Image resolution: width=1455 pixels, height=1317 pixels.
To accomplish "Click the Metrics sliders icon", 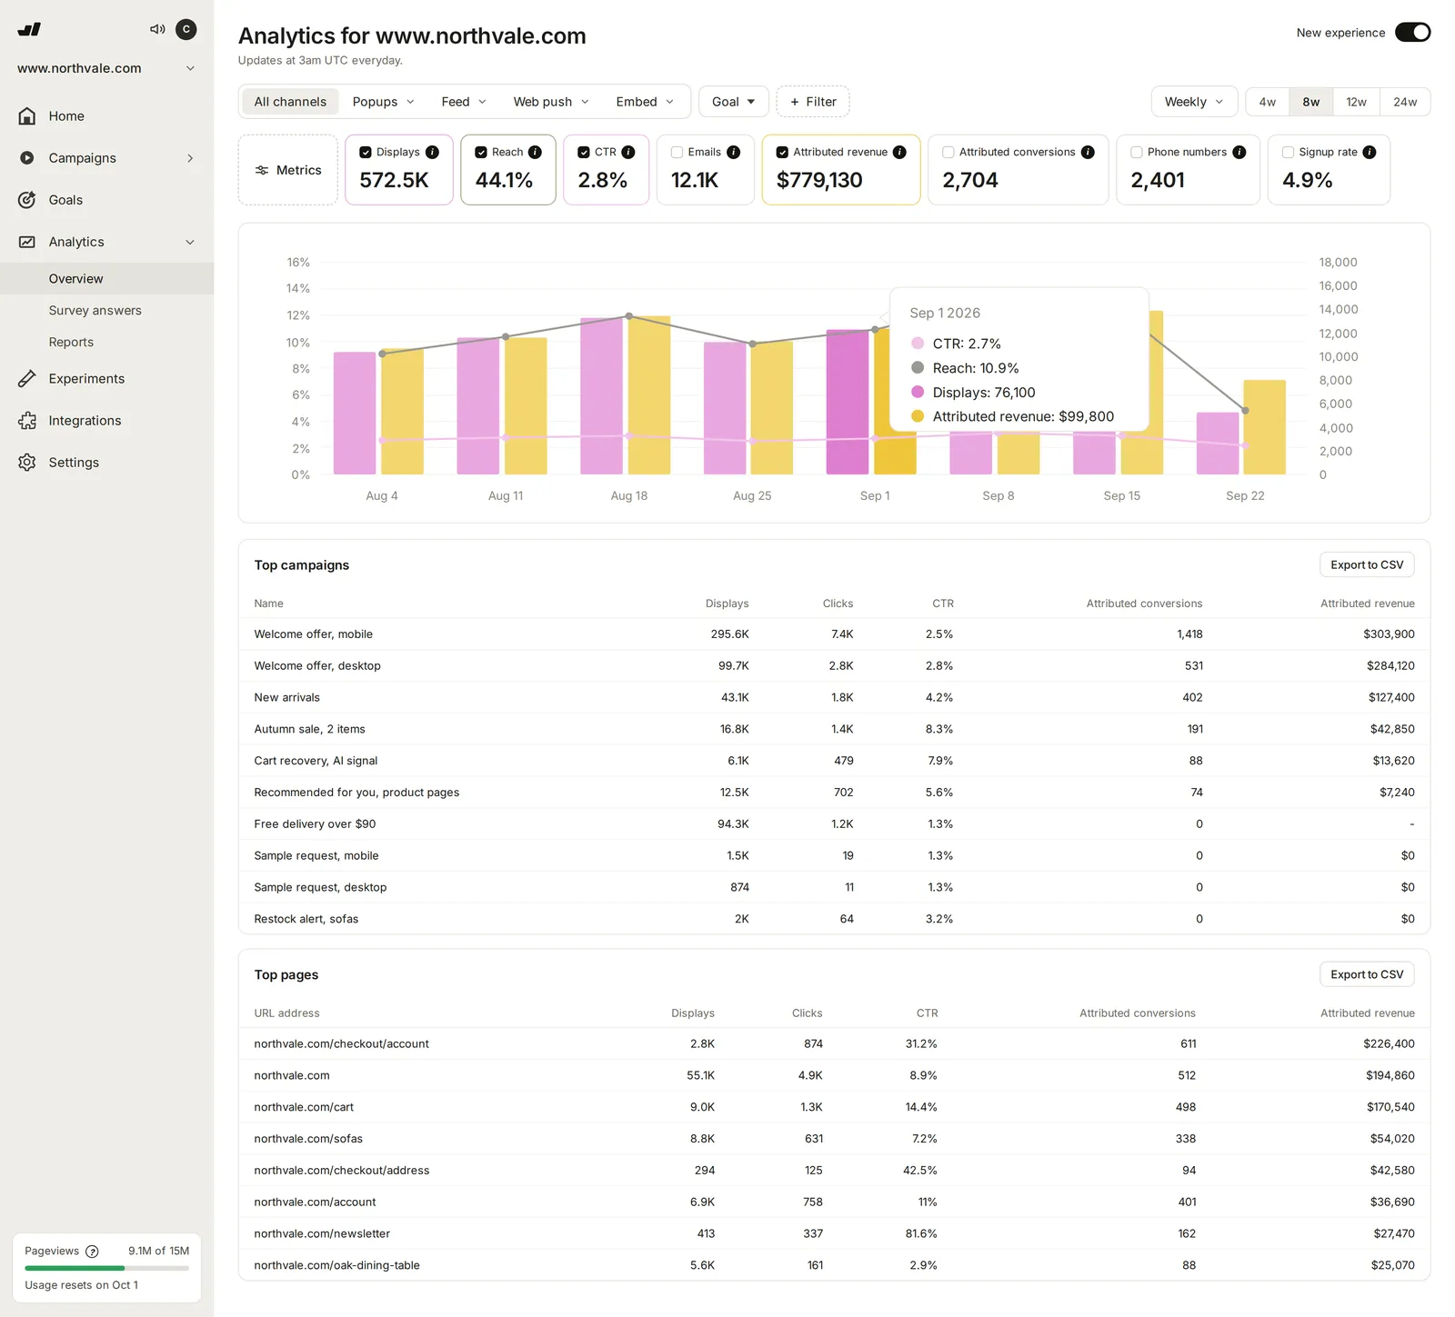I will [262, 170].
